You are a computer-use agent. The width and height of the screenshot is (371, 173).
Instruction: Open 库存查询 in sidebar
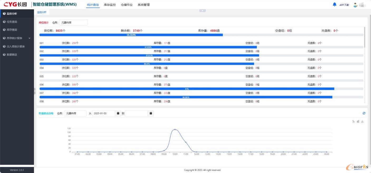[17, 30]
